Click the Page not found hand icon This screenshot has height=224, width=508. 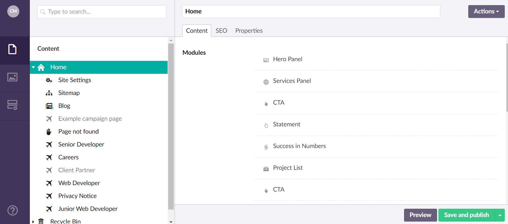[49, 132]
